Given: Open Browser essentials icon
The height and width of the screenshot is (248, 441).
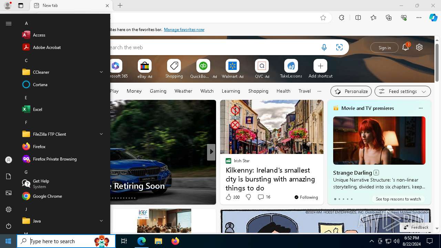Looking at the screenshot, I should [404, 18].
